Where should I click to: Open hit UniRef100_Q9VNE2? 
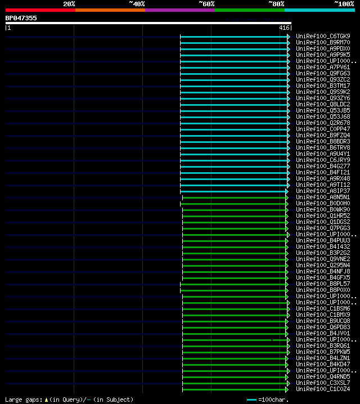pos(323,259)
